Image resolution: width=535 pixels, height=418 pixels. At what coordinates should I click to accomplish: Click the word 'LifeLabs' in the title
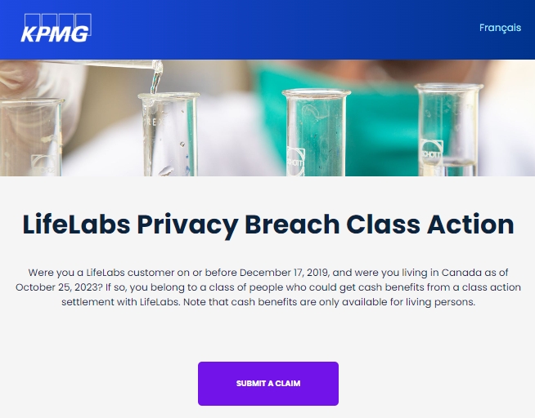tap(76, 225)
